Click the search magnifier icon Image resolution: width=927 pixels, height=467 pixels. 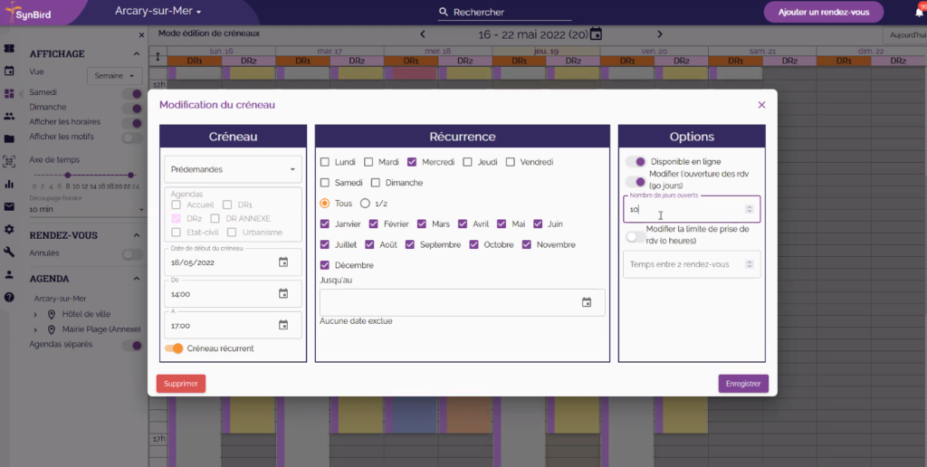coord(444,13)
